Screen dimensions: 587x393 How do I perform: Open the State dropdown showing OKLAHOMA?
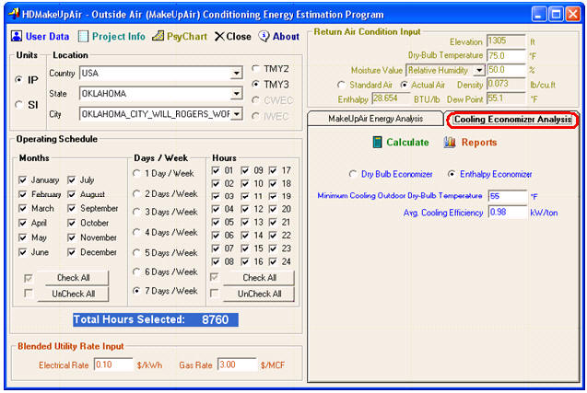[236, 94]
